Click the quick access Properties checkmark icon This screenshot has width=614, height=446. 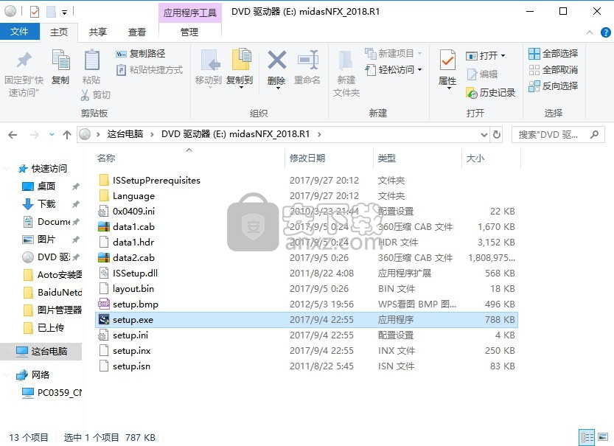pos(35,12)
